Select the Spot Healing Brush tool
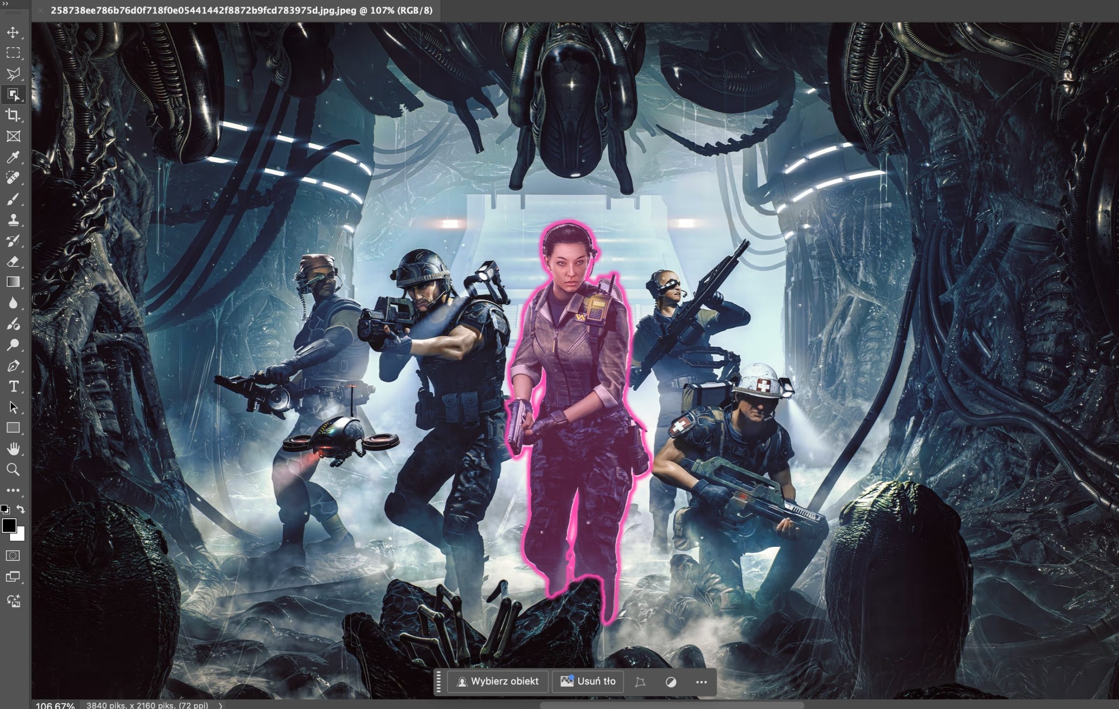The image size is (1119, 709). [x=13, y=178]
